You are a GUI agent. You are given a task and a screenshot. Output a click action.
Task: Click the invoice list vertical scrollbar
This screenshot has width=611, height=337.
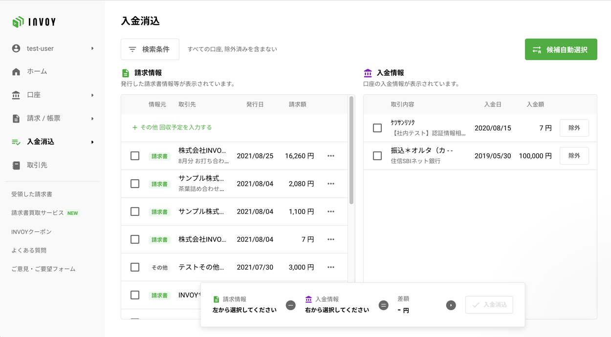351,150
